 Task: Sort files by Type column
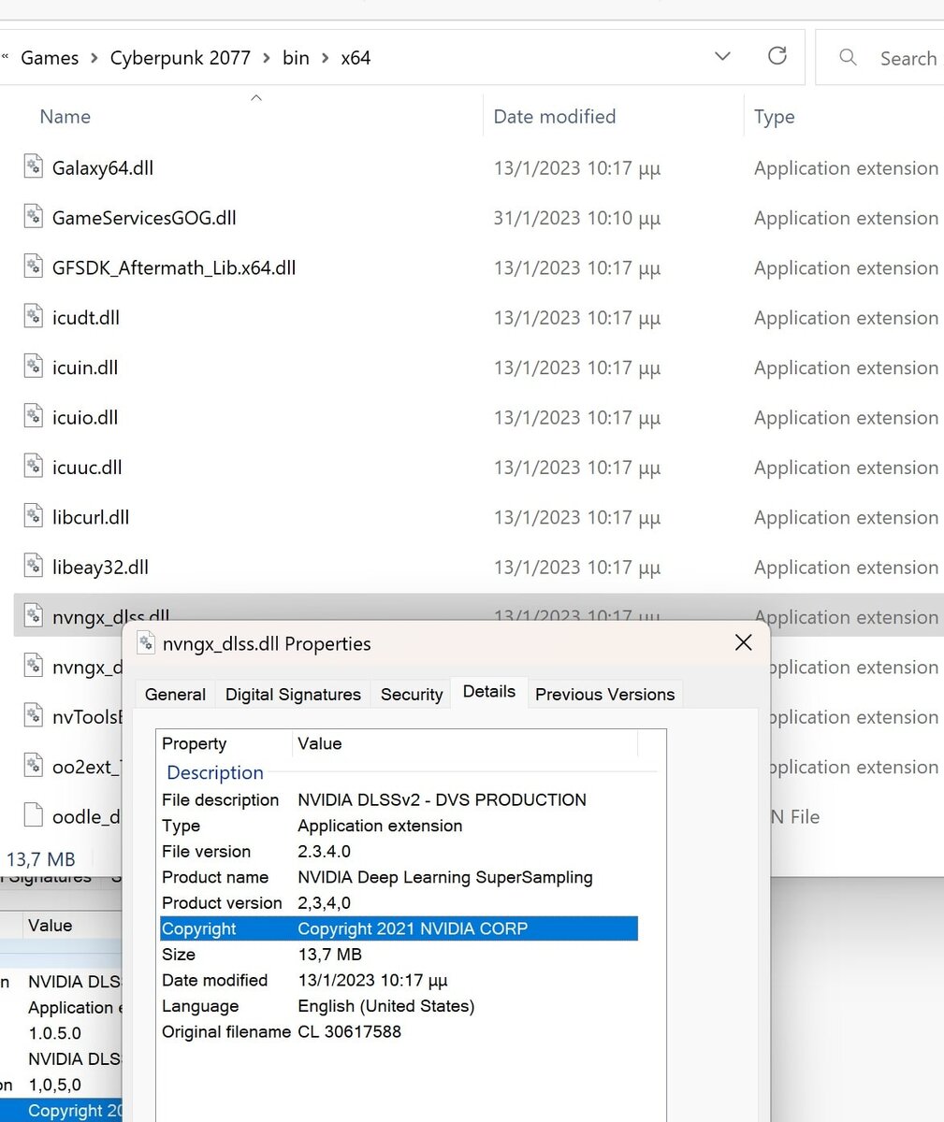(774, 117)
